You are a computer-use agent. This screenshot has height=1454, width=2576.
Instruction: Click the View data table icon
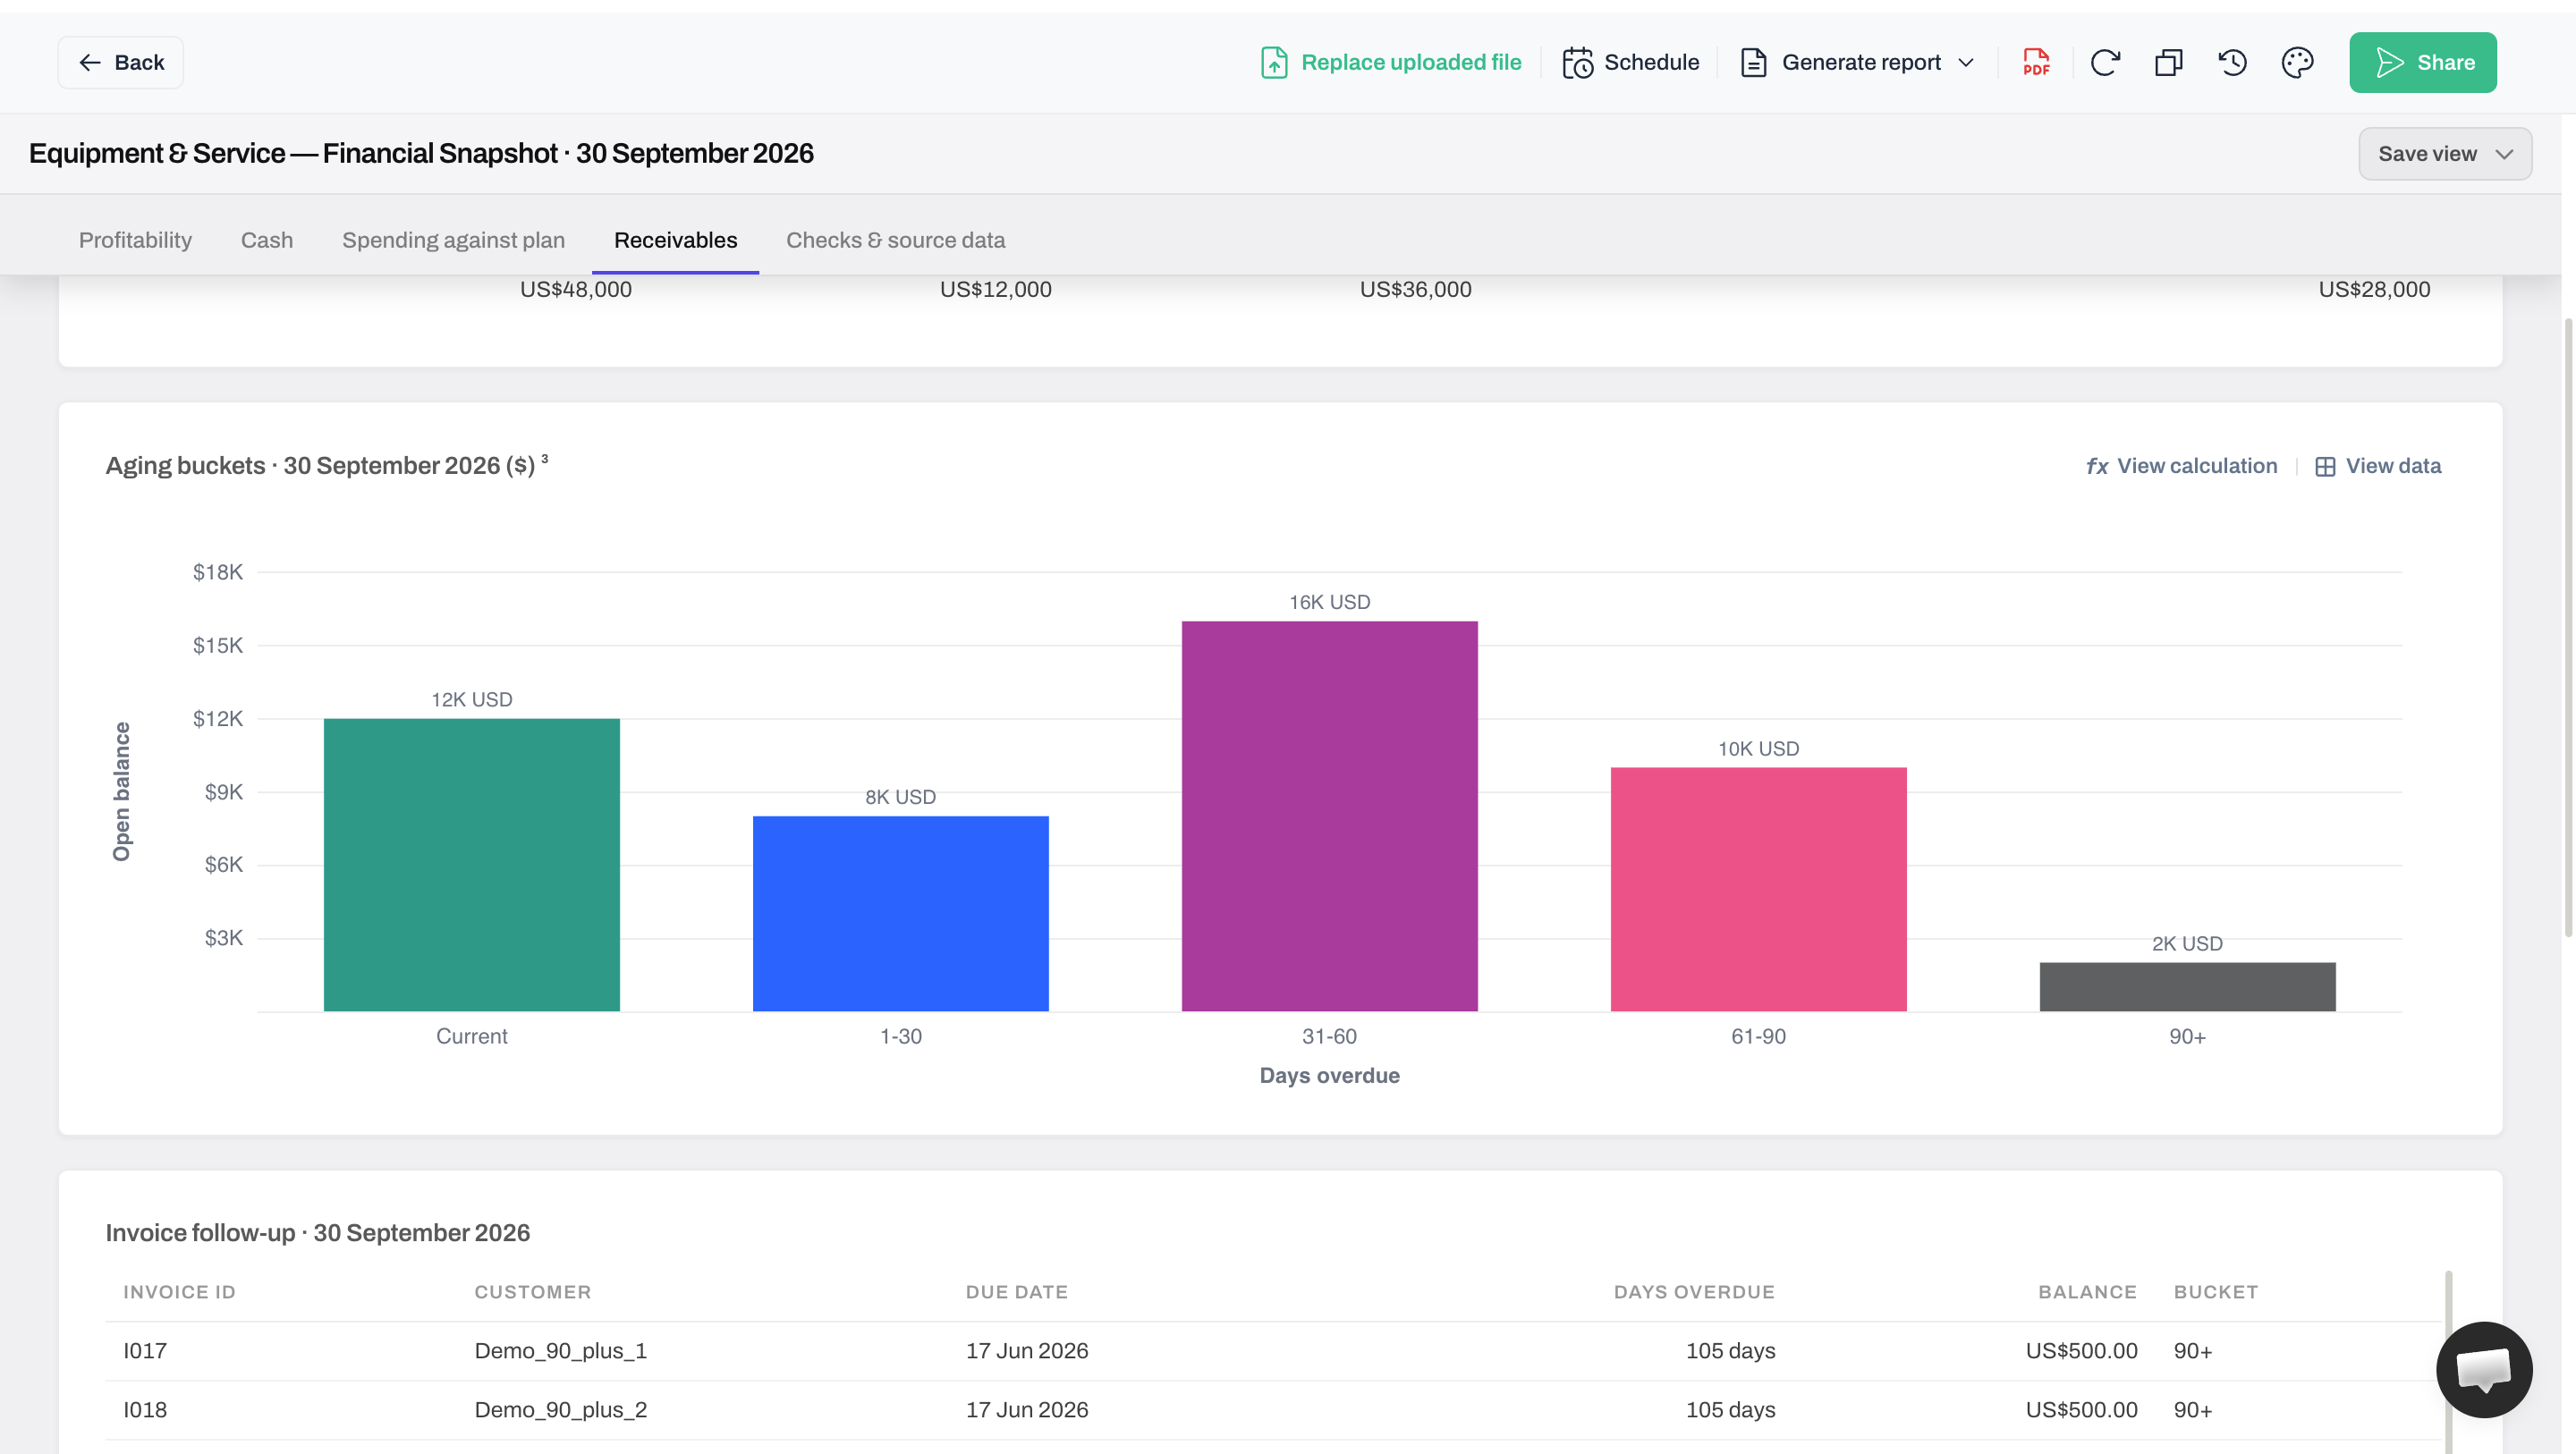[2325, 466]
